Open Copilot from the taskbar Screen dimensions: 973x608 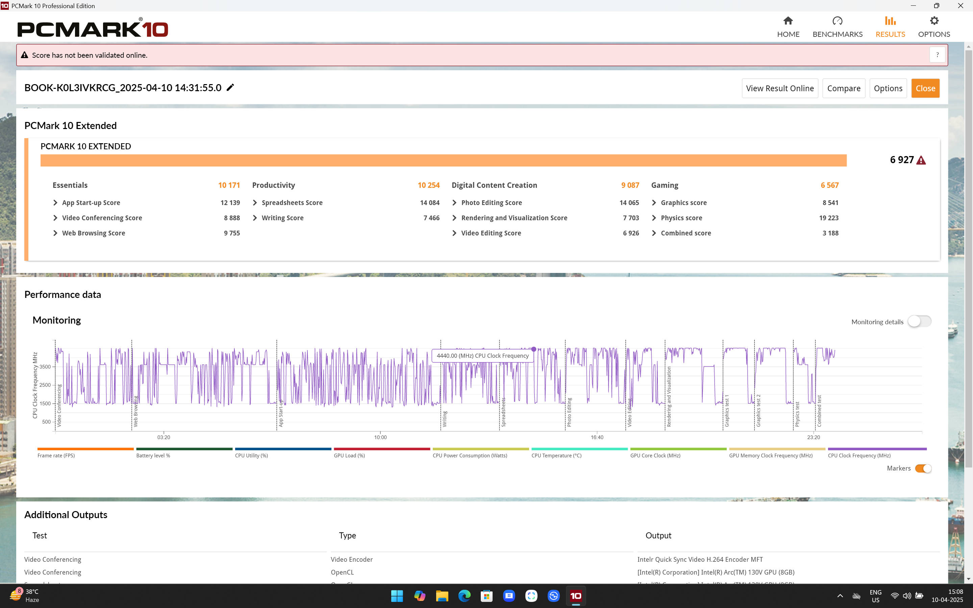(419, 596)
